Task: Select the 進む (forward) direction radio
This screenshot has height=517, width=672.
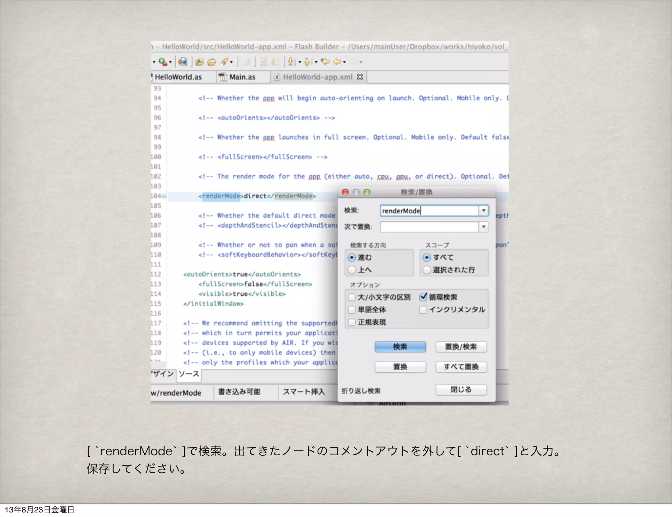Action: pos(352,258)
